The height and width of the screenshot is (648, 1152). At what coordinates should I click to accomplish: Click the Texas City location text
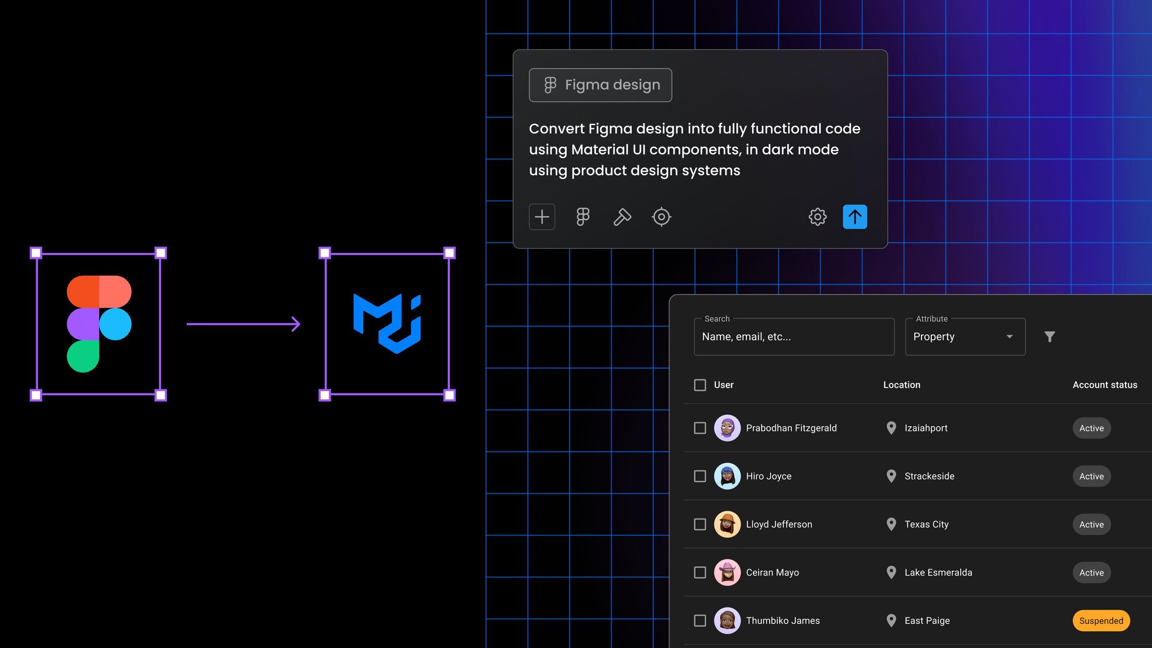(x=926, y=524)
